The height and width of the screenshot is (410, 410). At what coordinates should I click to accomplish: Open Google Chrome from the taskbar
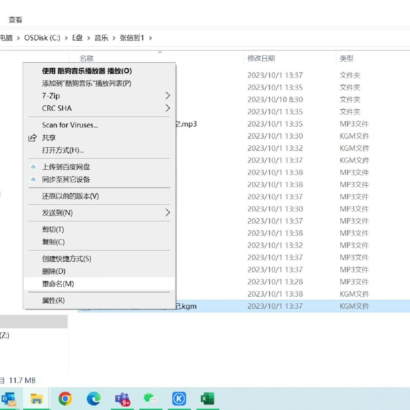coord(65,399)
